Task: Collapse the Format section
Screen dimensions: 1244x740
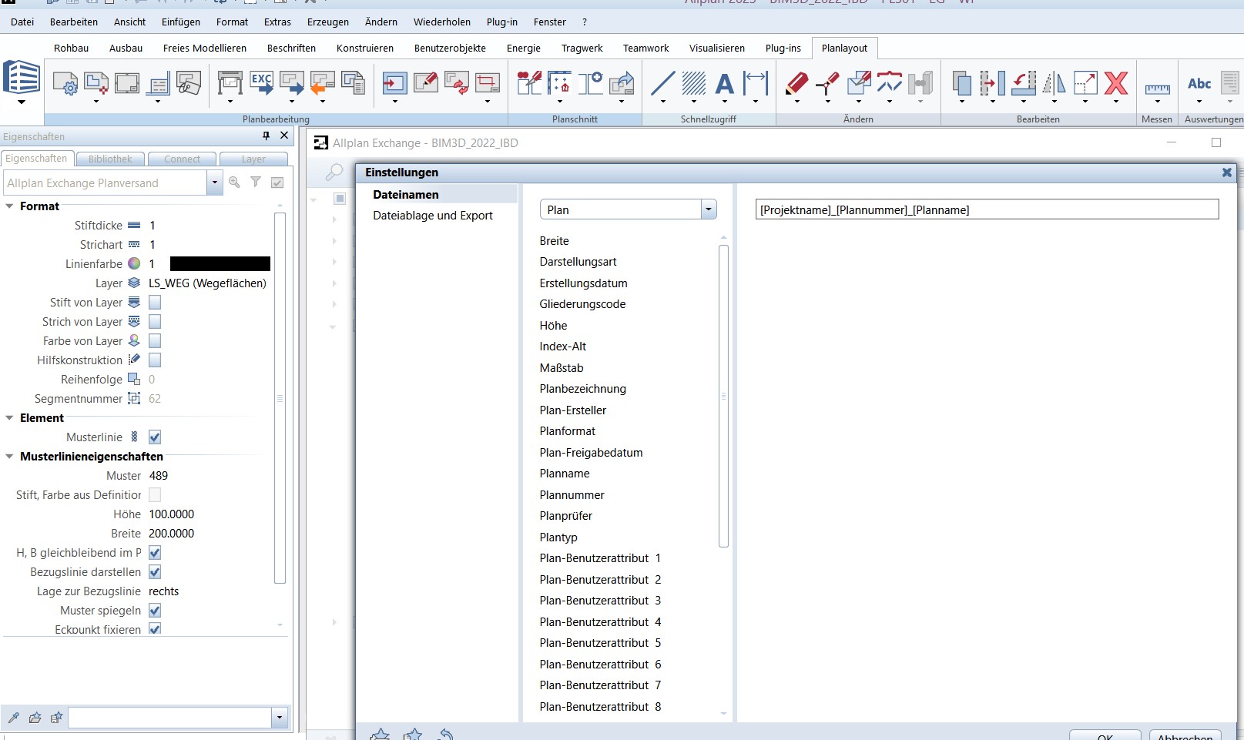Action: 9,206
